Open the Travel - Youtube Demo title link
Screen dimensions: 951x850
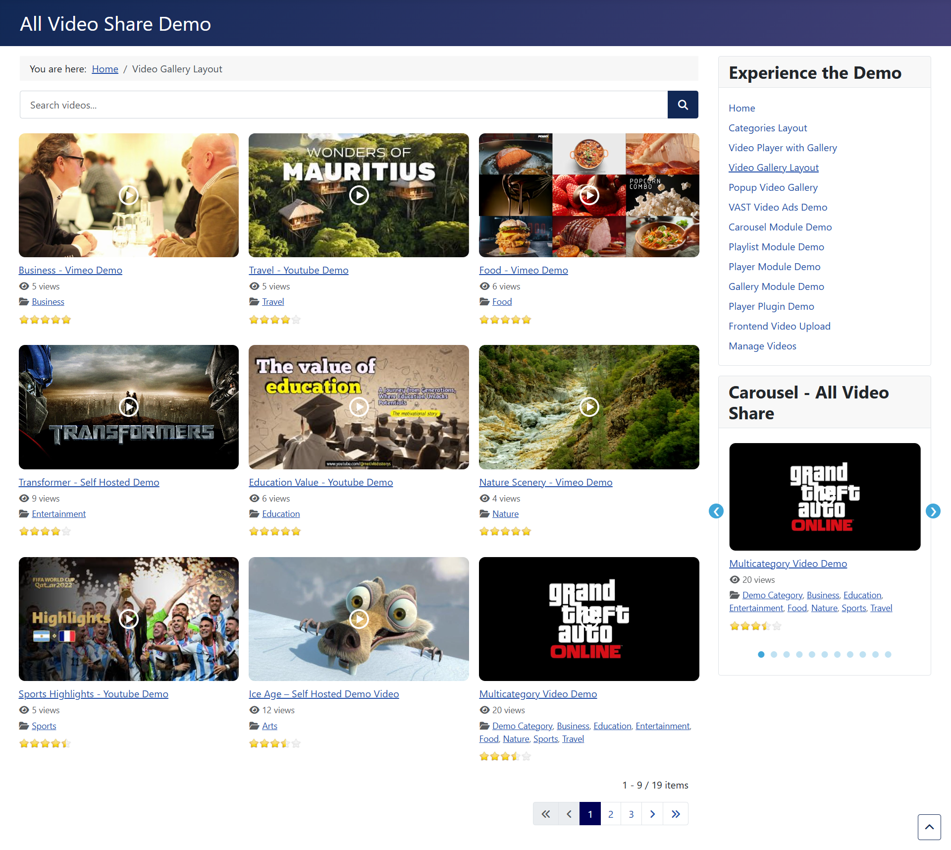299,270
